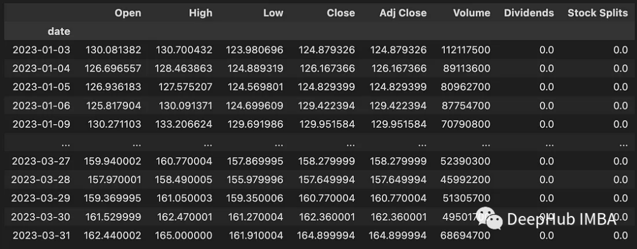Screen dimensions: 637x249
Task: Click Volume value 112117500
Action: click(465, 50)
